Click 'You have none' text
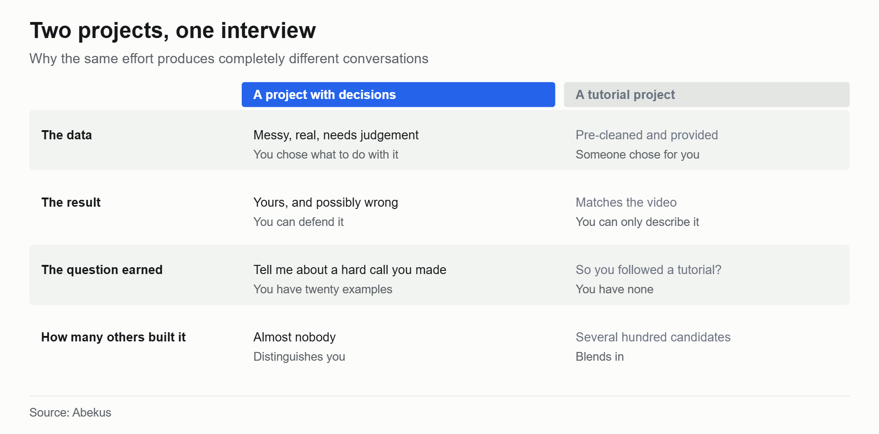Image resolution: width=879 pixels, height=434 pixels. point(614,290)
